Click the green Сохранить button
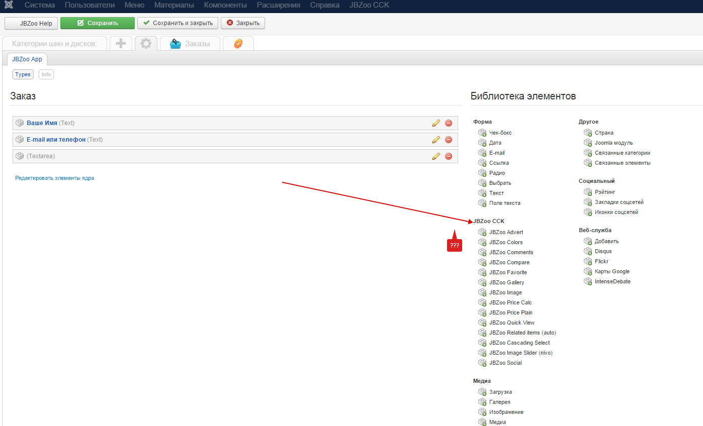The image size is (703, 426). (98, 23)
